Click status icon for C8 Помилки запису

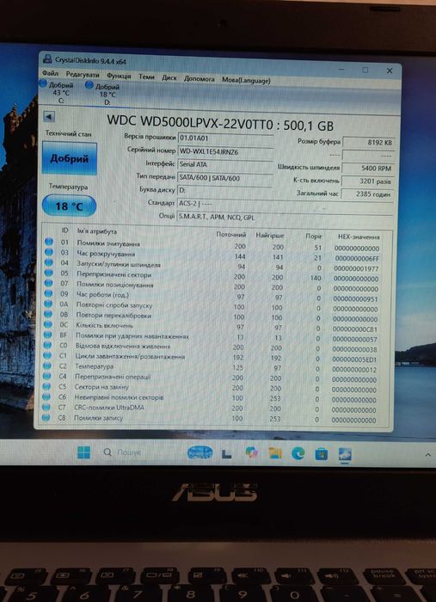(46, 417)
